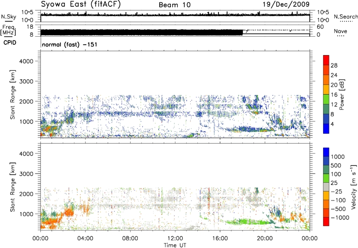The width and height of the screenshot is (358, 248).
Task: Click the black frequency band in Freq panel
Action: coord(141,32)
